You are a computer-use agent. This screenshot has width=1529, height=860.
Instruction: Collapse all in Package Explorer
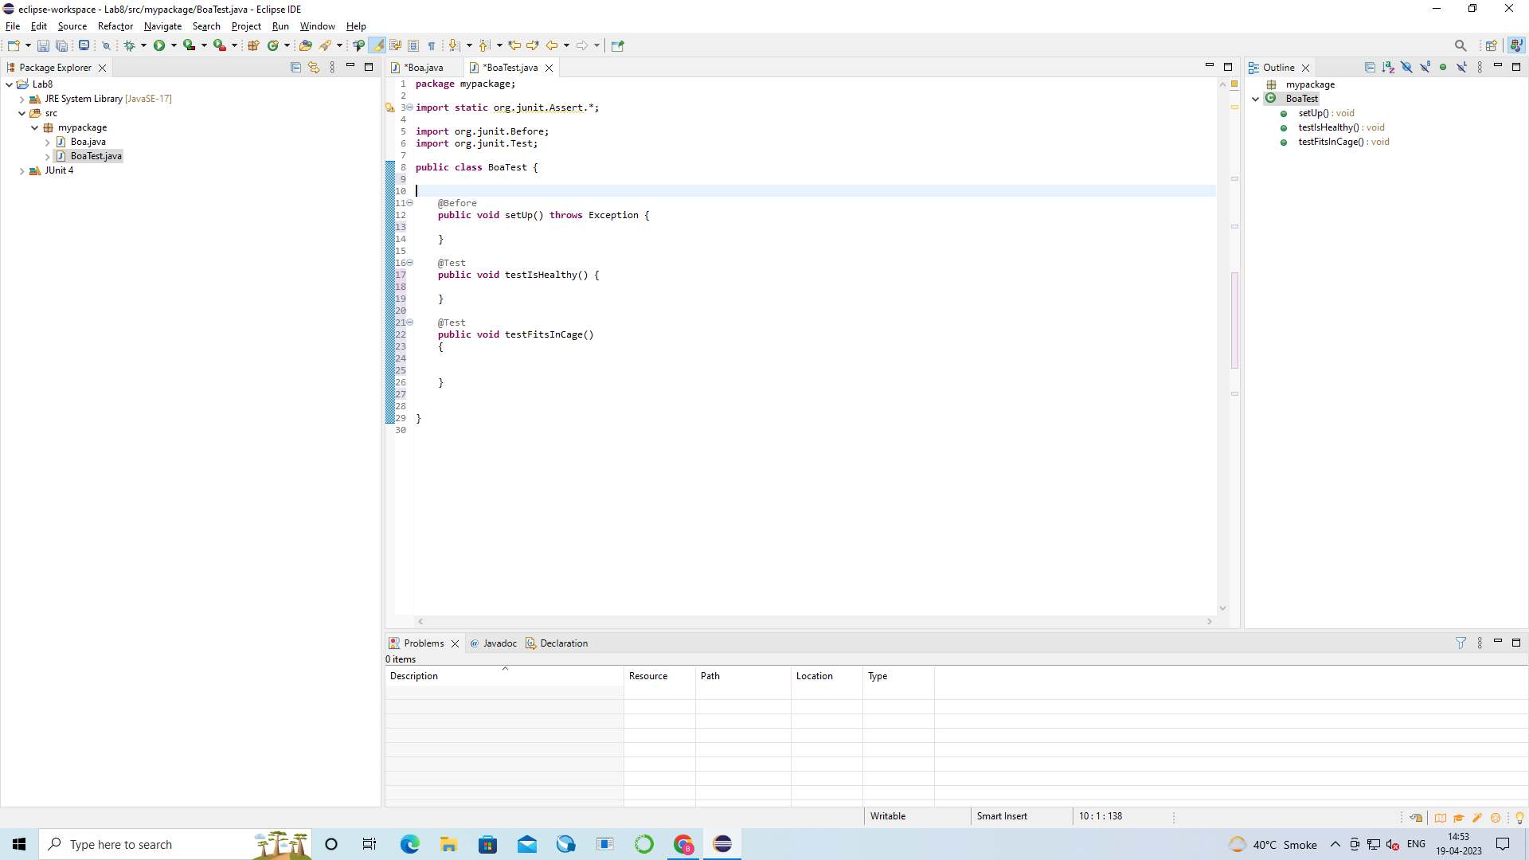point(295,68)
